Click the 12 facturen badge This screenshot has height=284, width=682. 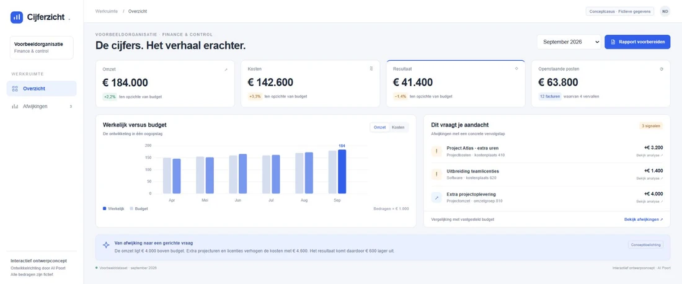(x=550, y=97)
